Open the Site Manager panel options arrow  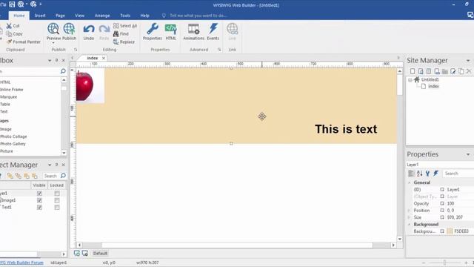pos(468,61)
